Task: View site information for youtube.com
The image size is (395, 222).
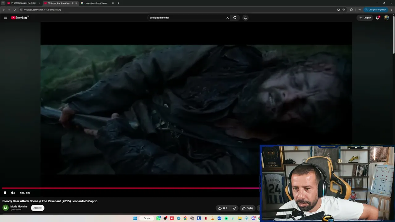Action: [21, 10]
